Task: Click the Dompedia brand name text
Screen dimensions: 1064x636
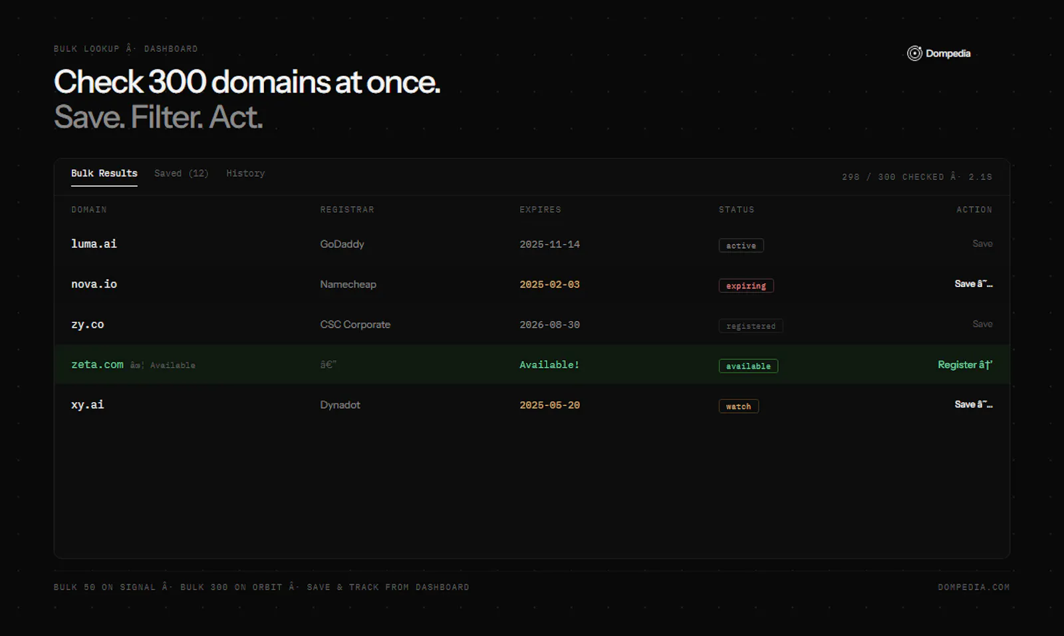Action: [x=948, y=53]
